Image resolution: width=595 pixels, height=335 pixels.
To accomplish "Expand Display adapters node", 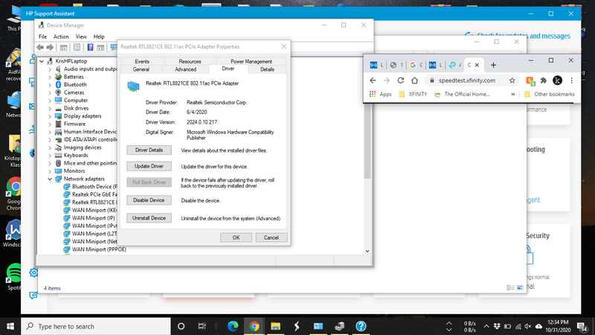I will click(x=50, y=116).
